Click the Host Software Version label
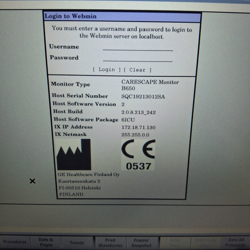Image resolution: width=250 pixels, height=250 pixels. (x=84, y=104)
